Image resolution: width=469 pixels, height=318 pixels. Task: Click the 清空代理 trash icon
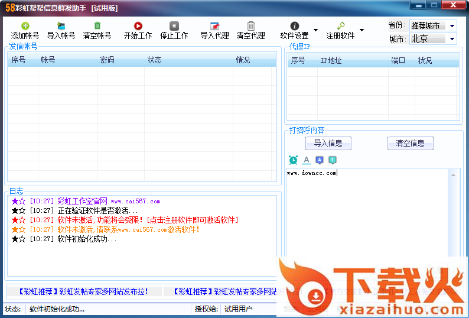click(251, 26)
